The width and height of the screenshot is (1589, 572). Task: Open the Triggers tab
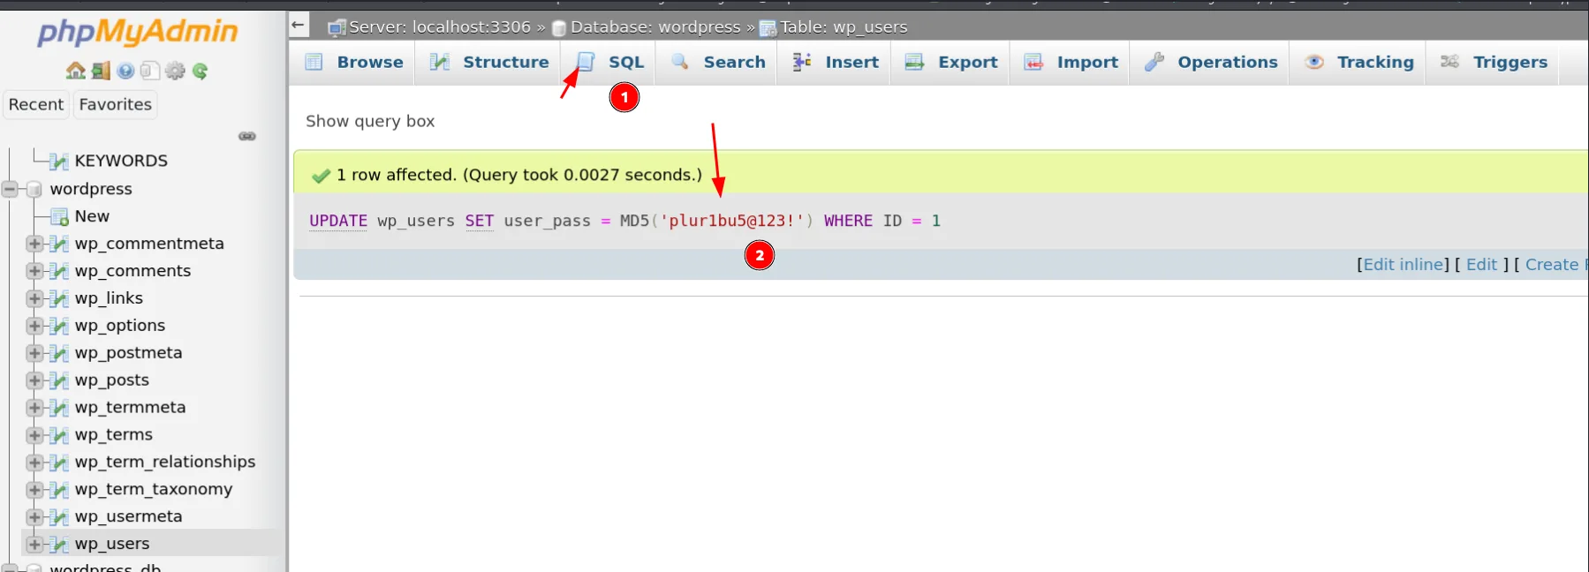tap(1493, 63)
